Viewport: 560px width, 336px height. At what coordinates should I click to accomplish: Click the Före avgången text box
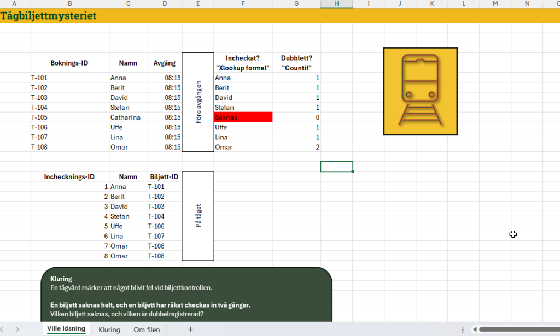[x=198, y=102]
